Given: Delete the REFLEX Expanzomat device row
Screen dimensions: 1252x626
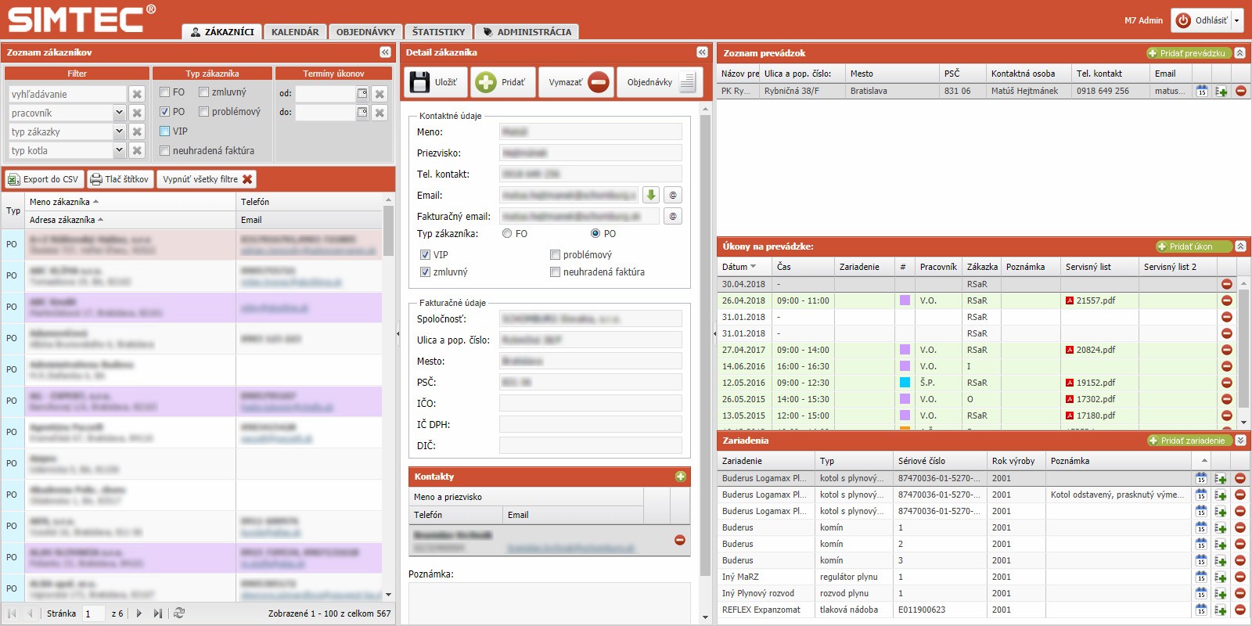Looking at the screenshot, I should [x=1240, y=610].
